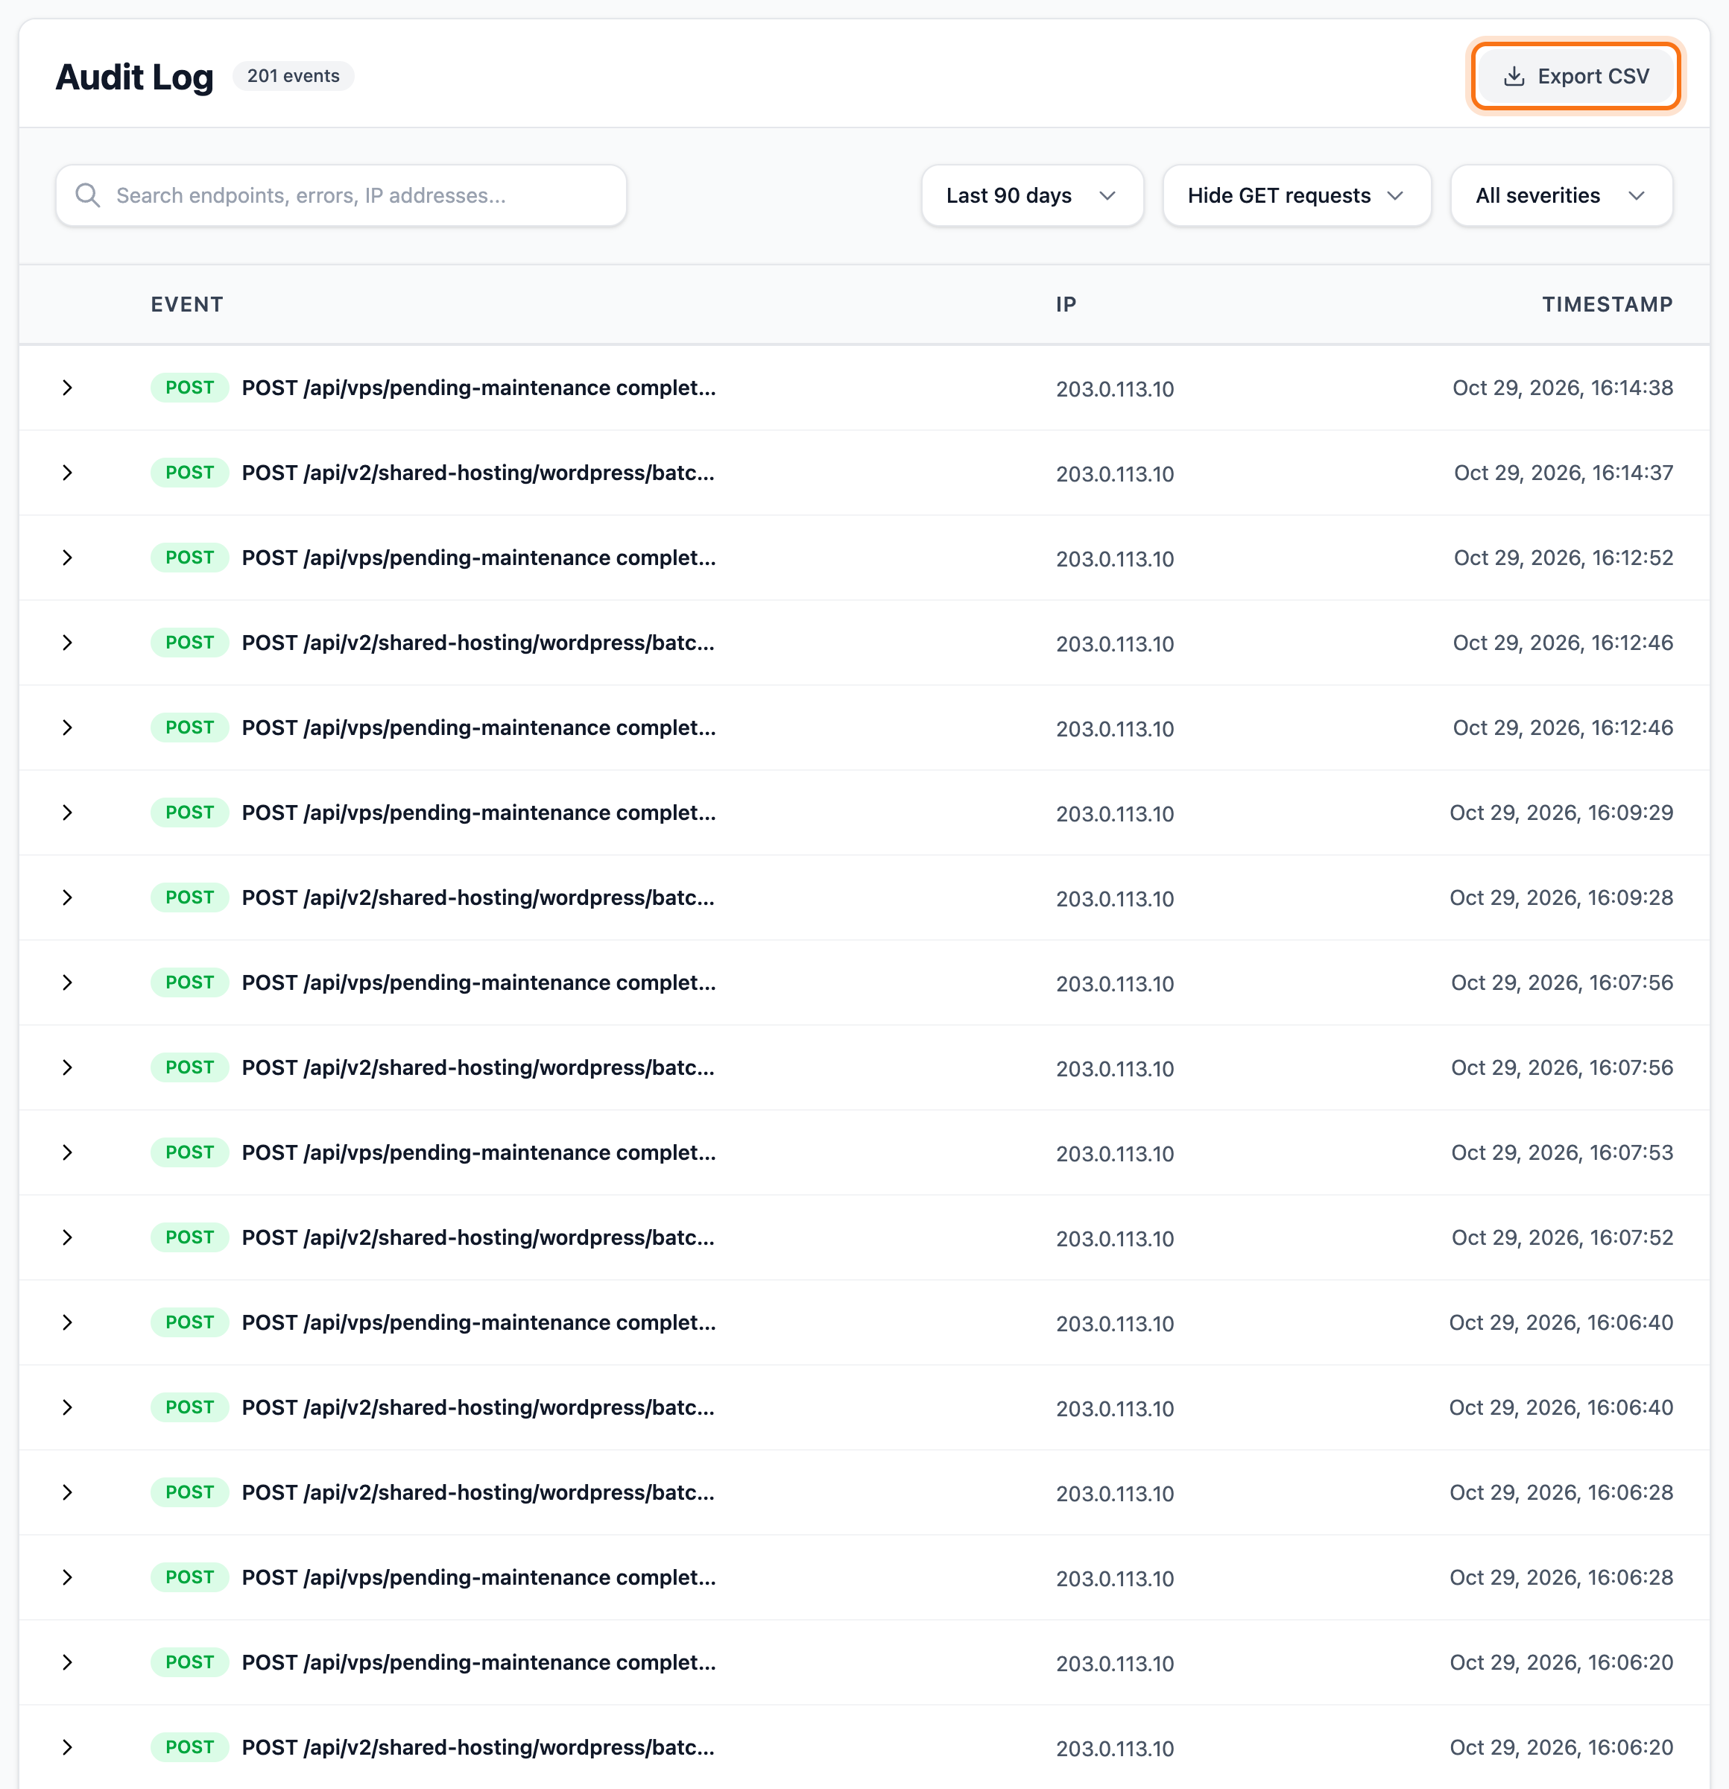
Task: Click the IP column header
Action: click(1066, 305)
